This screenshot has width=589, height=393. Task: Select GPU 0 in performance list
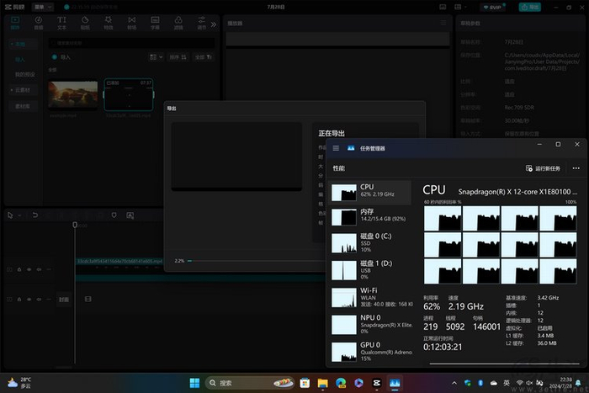(370, 349)
